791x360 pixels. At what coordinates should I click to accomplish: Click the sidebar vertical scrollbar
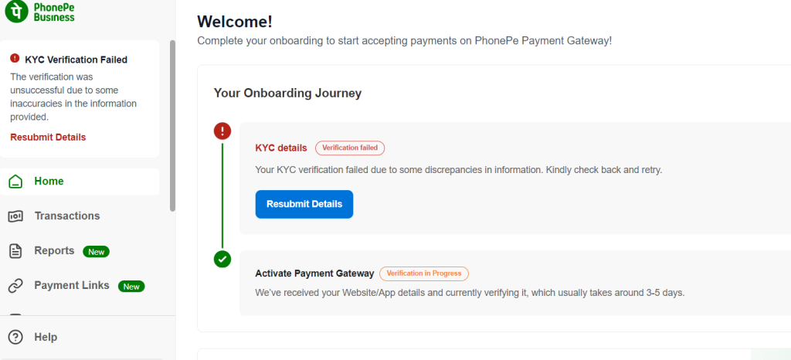(x=172, y=124)
